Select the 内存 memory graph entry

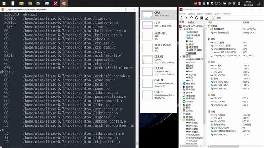[x=158, y=25]
